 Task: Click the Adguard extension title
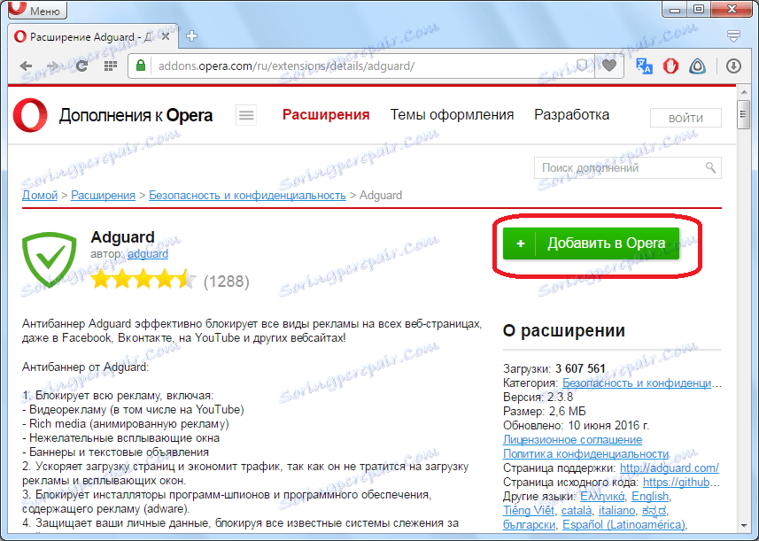point(122,236)
